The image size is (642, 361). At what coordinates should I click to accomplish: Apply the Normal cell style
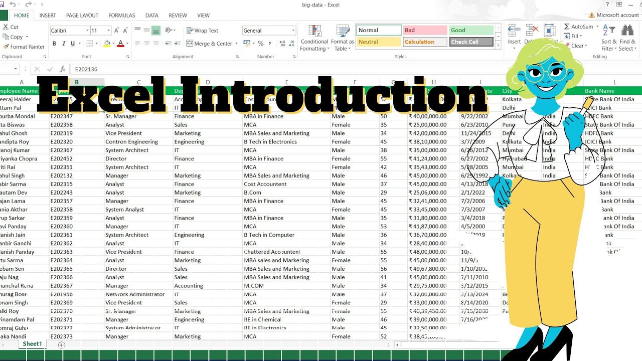[x=379, y=30]
